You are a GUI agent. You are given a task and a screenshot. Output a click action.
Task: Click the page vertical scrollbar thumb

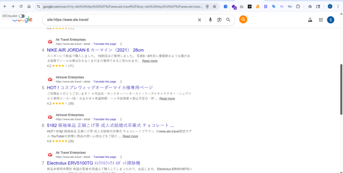tap(341, 89)
